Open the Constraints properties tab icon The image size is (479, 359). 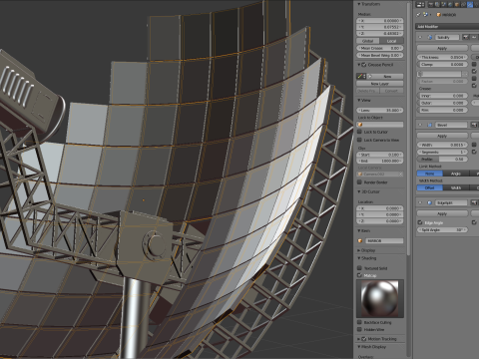(463, 5)
